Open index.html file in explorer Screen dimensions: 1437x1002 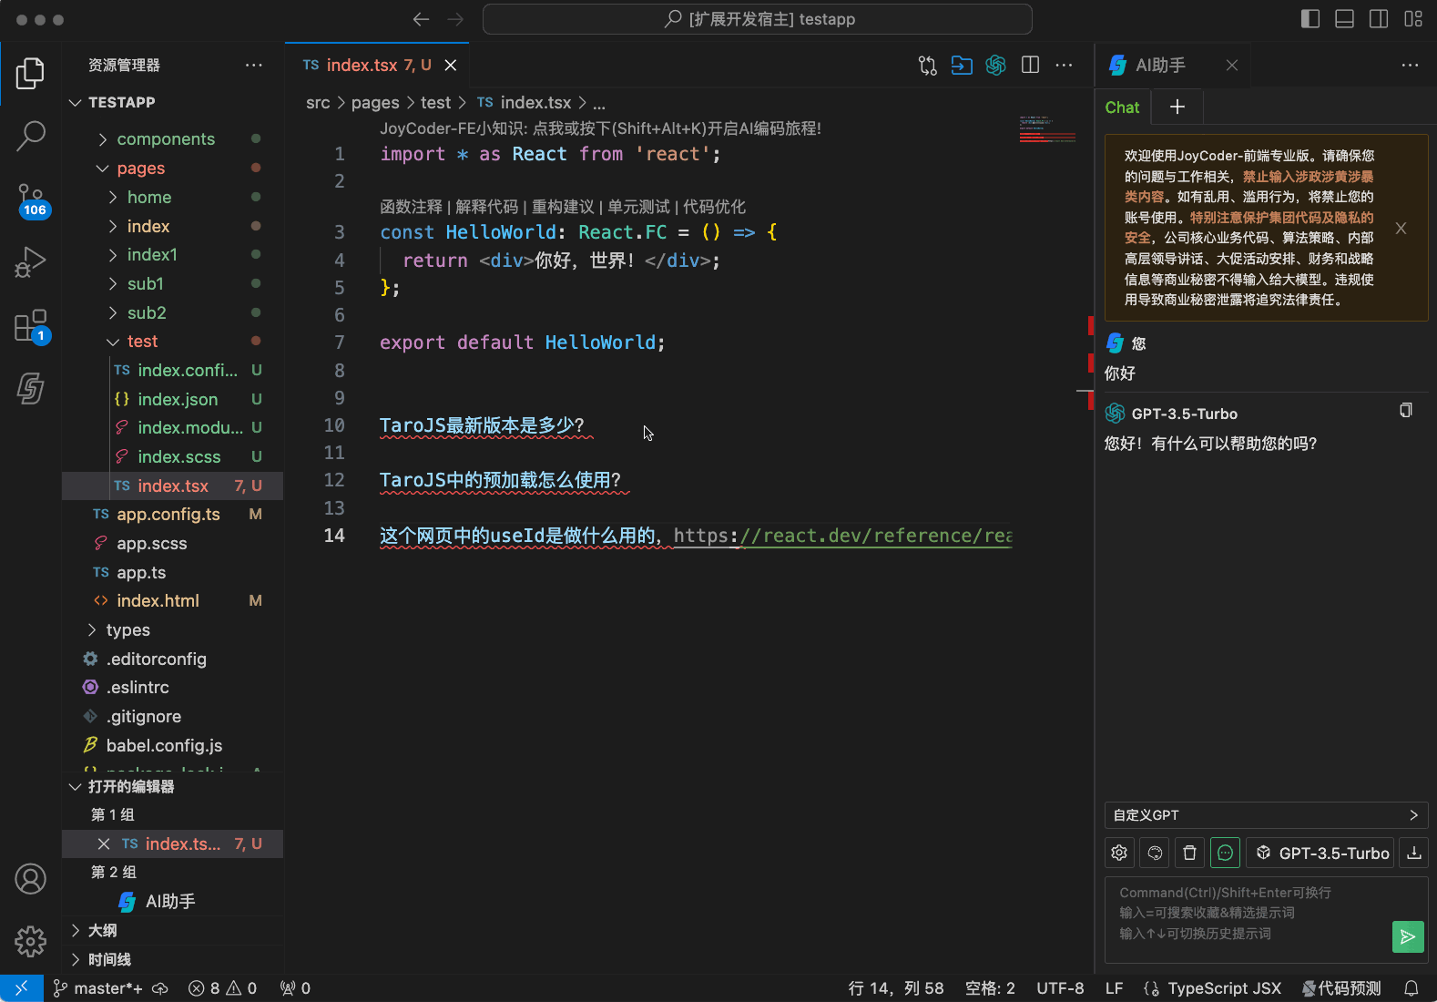[172, 601]
